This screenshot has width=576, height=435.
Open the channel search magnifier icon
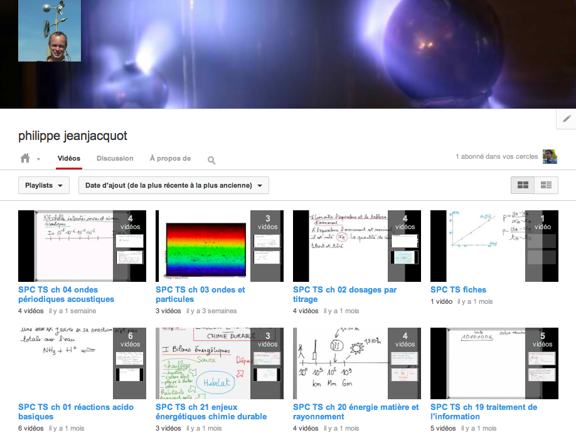click(x=211, y=160)
